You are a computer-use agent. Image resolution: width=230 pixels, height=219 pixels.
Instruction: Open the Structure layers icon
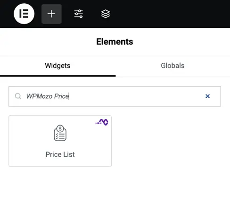[x=106, y=14]
